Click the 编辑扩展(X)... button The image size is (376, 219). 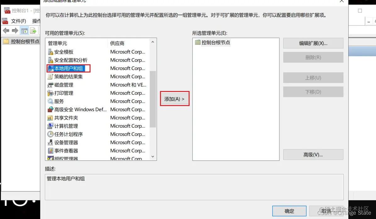pos(313,43)
